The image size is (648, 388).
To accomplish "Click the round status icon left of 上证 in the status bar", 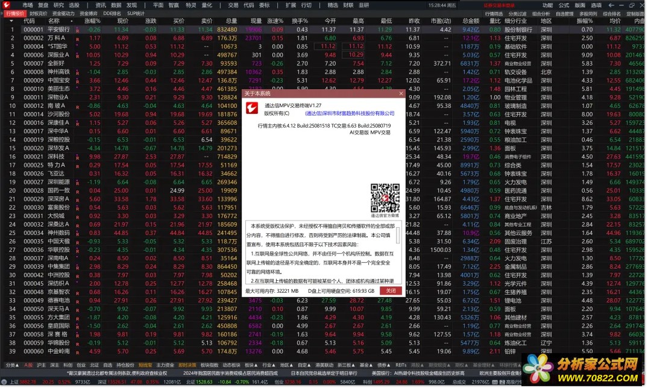I will [x=4, y=382].
